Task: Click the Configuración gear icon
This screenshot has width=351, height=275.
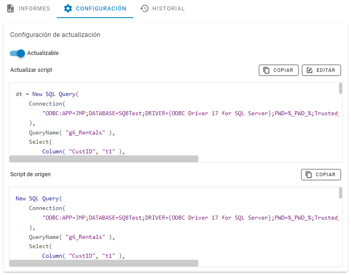Action: coord(68,8)
